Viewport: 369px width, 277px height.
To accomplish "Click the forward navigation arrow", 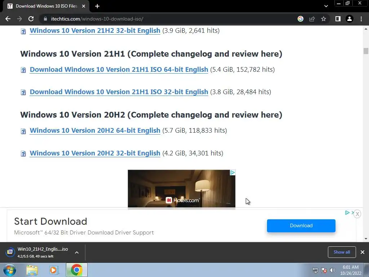I will point(19,19).
